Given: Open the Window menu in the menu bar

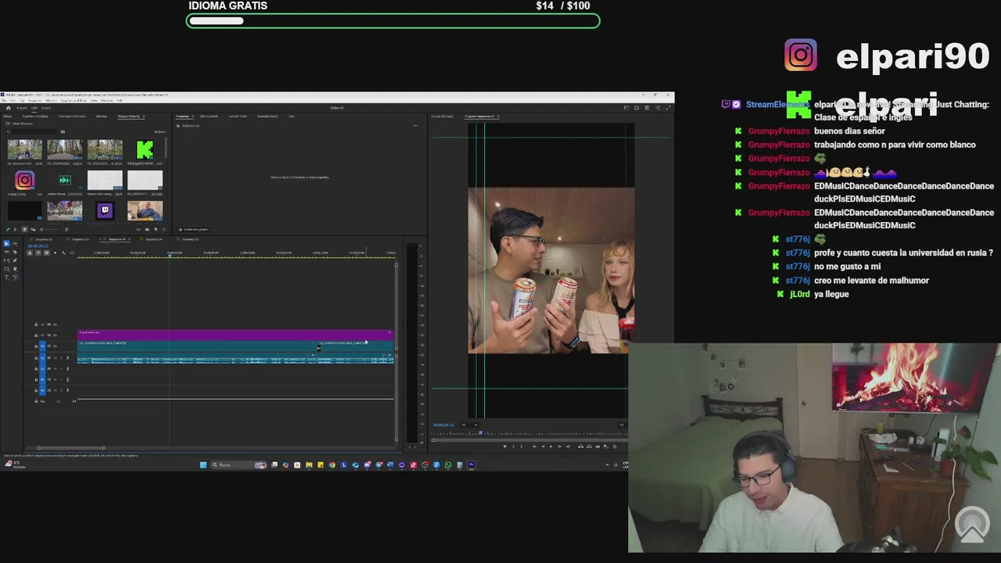Looking at the screenshot, I should pyautogui.click(x=106, y=100).
